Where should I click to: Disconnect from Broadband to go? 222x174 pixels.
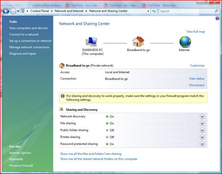pyautogui.click(x=197, y=85)
